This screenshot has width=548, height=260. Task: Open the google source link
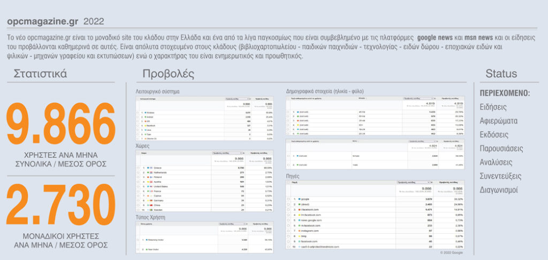(x=305, y=199)
